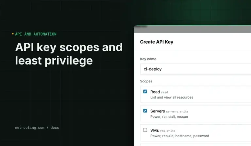Click the 'Power, rebuild, hostname, password' description
The height and width of the screenshot is (146, 251).
(180, 136)
